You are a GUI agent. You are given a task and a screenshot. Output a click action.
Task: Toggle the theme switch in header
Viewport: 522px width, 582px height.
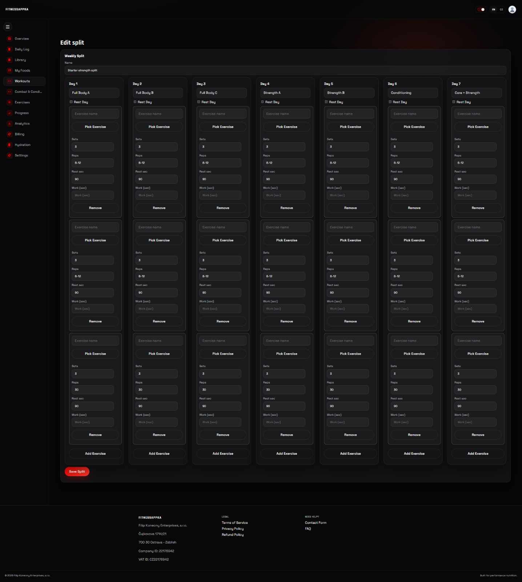[481, 9]
